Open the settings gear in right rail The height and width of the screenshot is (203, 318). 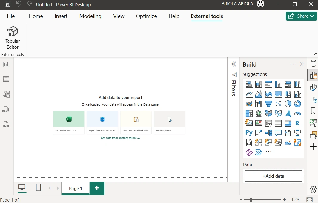pos(313,189)
